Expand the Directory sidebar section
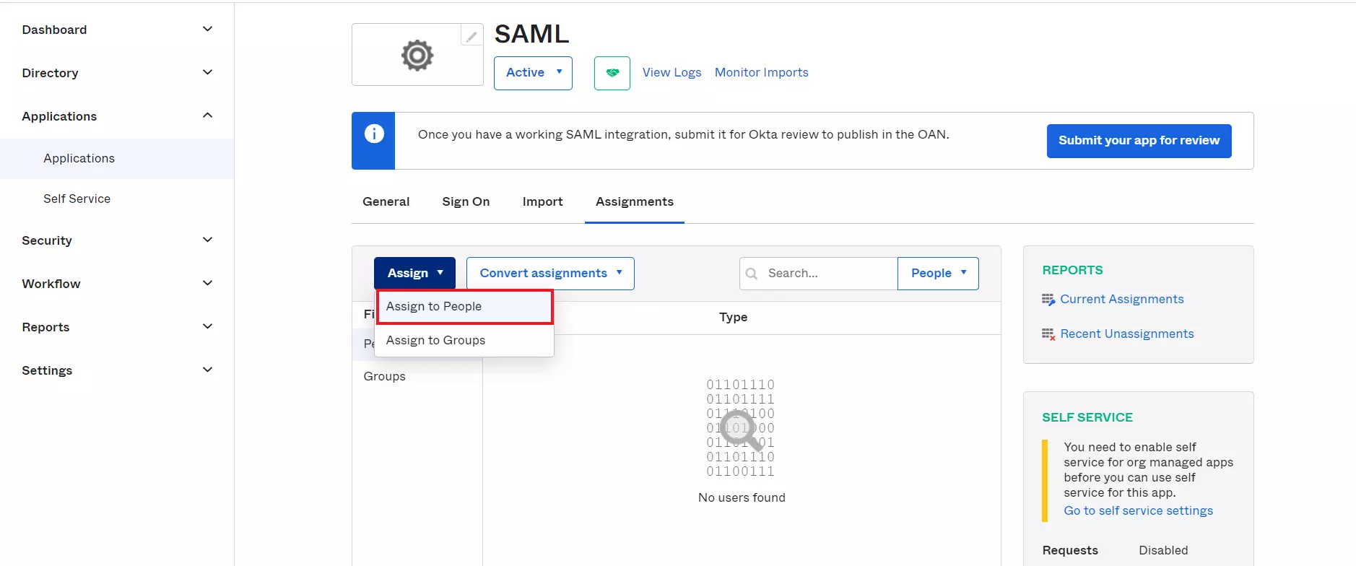Image resolution: width=1356 pixels, height=566 pixels. pyautogui.click(x=117, y=73)
